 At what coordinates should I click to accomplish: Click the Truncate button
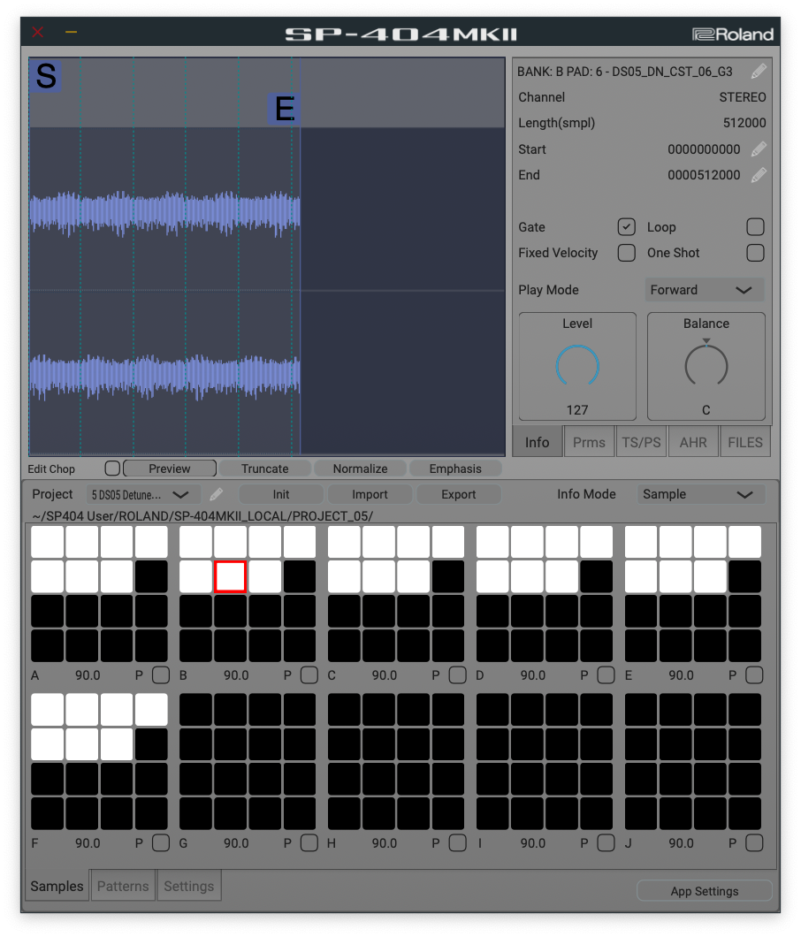point(265,468)
